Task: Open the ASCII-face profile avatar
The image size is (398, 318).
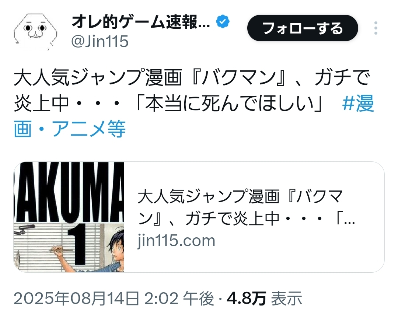Action: pyautogui.click(x=35, y=32)
